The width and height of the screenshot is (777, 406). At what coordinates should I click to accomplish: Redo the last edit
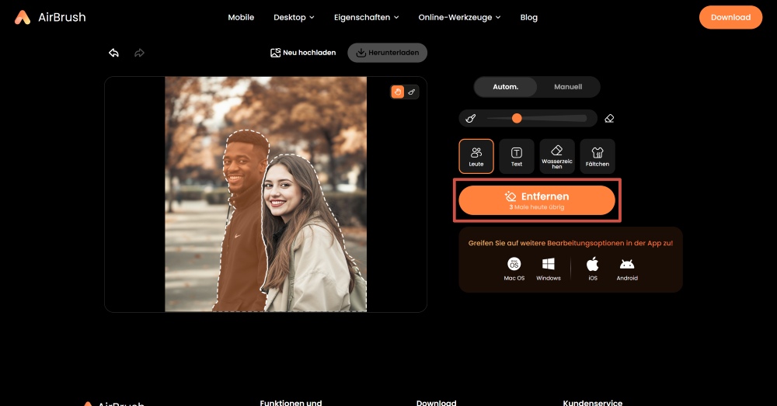[139, 53]
